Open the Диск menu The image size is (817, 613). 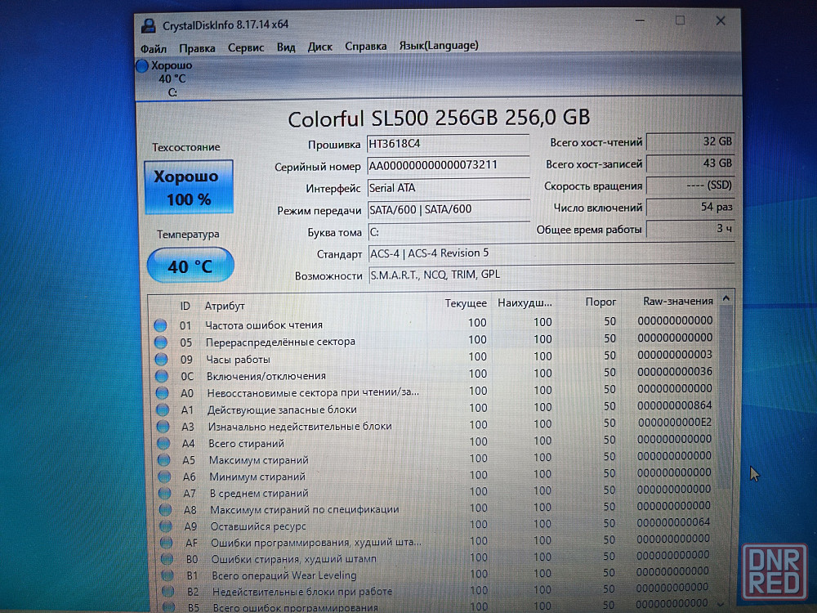click(x=320, y=47)
